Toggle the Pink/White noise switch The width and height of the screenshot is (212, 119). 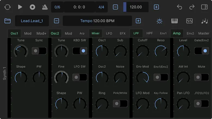point(120,104)
